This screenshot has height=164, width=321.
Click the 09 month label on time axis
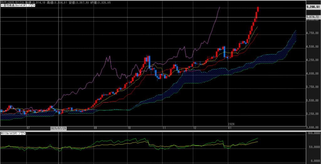[x=95, y=128]
